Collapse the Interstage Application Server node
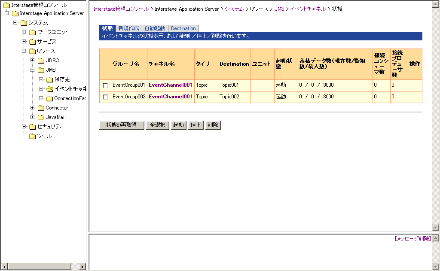The image size is (440, 271). click(x=7, y=13)
